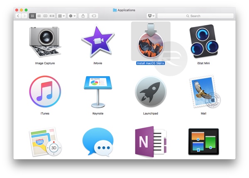249x178 pixels.
Task: Select the Launchpad rocket icon
Action: (x=151, y=92)
